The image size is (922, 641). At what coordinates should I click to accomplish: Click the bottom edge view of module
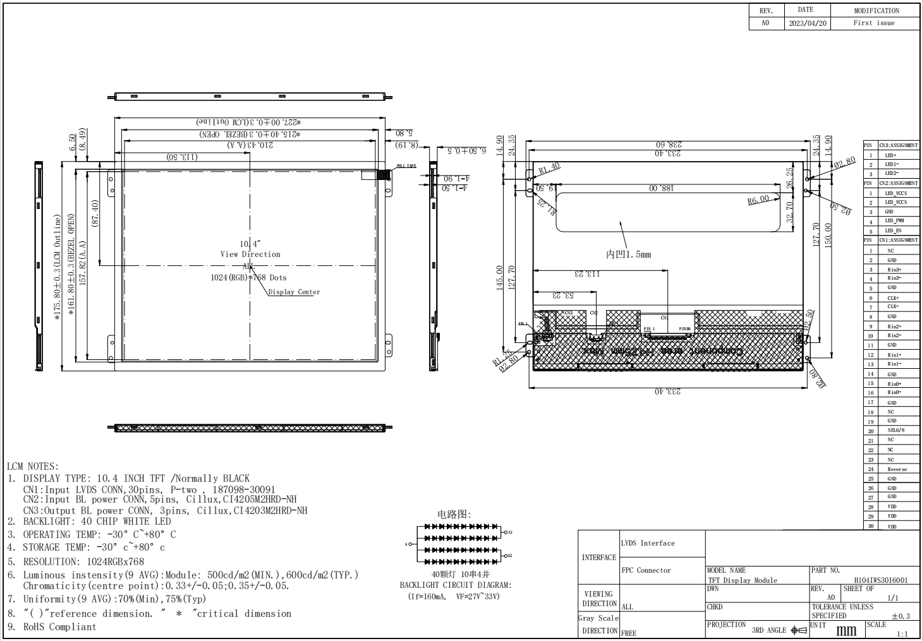[x=250, y=428]
